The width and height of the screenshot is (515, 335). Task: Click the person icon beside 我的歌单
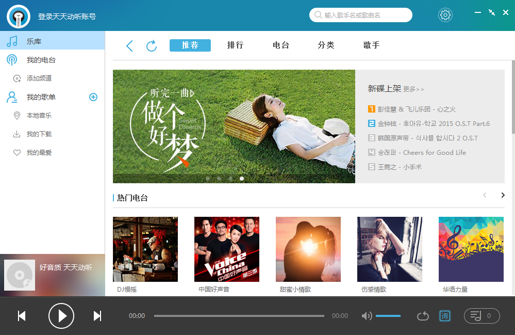pyautogui.click(x=12, y=97)
